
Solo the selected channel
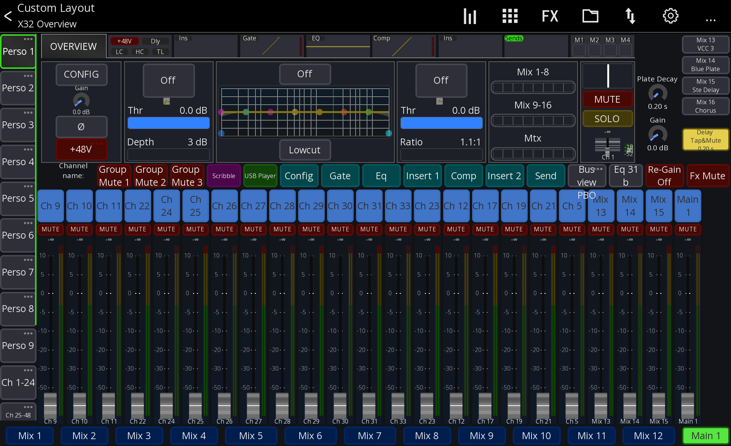[607, 119]
